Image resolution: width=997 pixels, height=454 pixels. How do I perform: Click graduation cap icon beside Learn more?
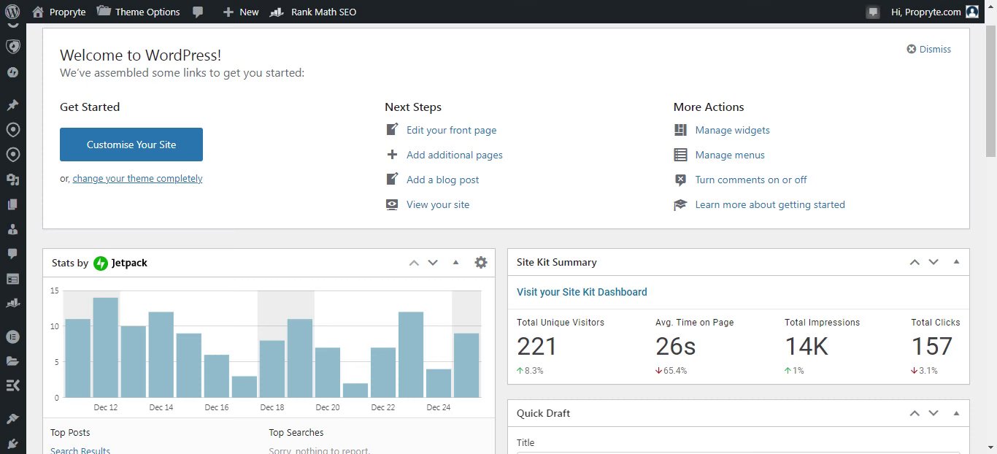(680, 204)
